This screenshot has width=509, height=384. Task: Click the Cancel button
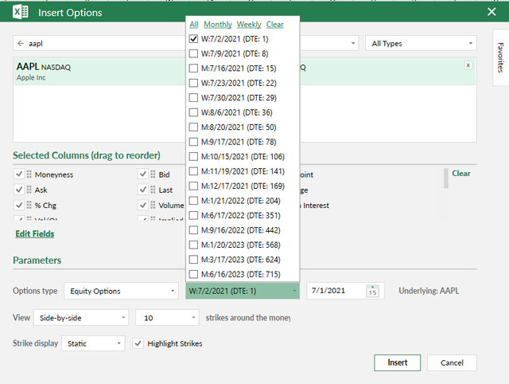[x=452, y=362]
